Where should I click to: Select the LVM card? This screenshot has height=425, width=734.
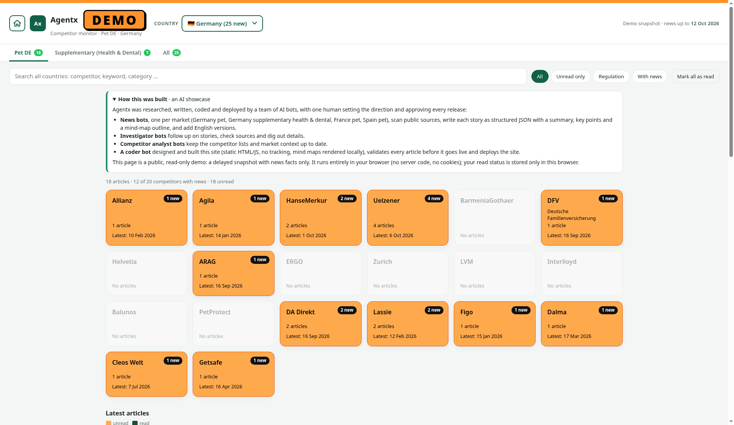pyautogui.click(x=495, y=273)
